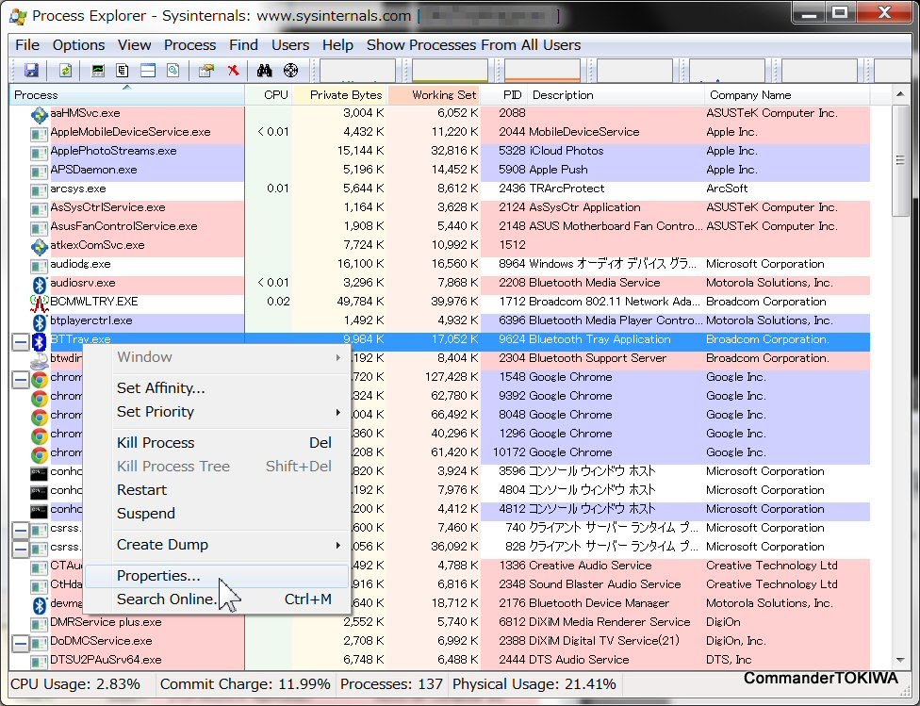The image size is (920, 706).
Task: Open Properties... from the context menu
Action: coord(218,576)
